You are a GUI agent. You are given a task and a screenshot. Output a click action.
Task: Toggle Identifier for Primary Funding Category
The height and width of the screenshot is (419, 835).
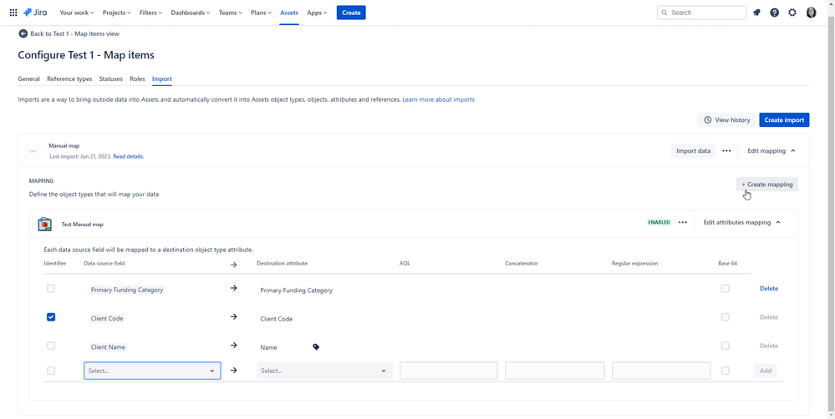pos(51,288)
